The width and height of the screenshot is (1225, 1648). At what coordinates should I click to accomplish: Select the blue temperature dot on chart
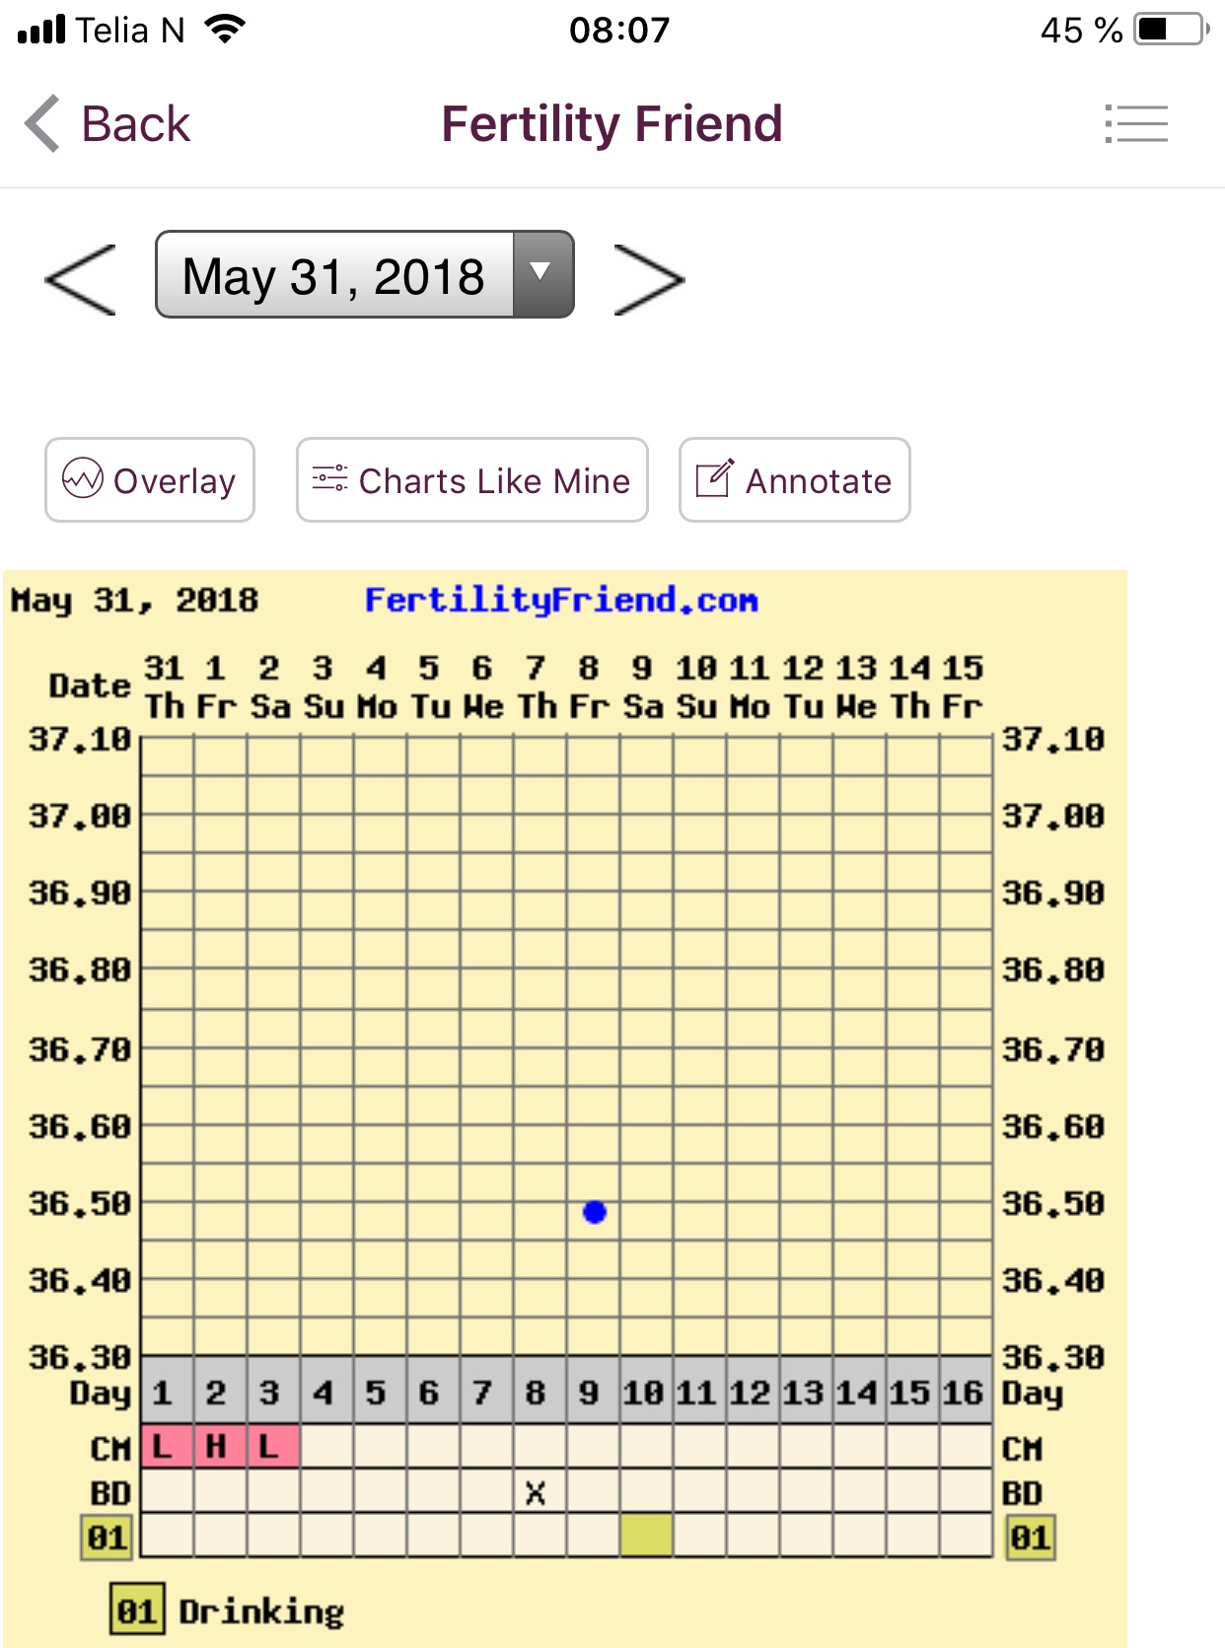(594, 1212)
